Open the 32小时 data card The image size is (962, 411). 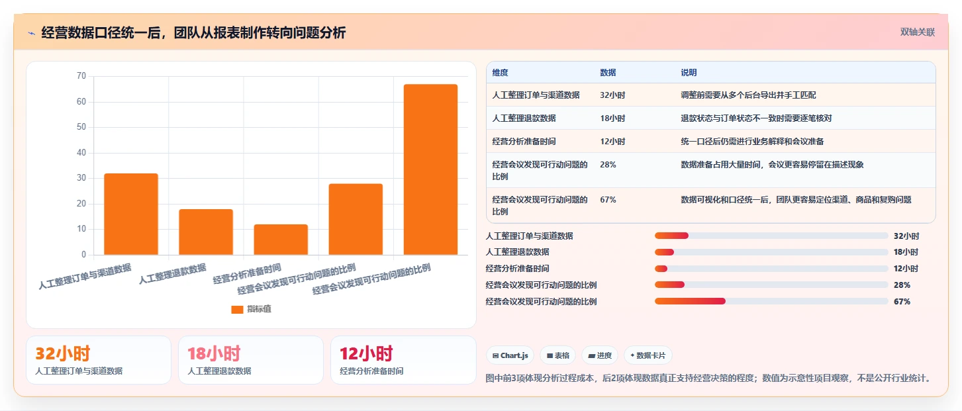(99, 360)
